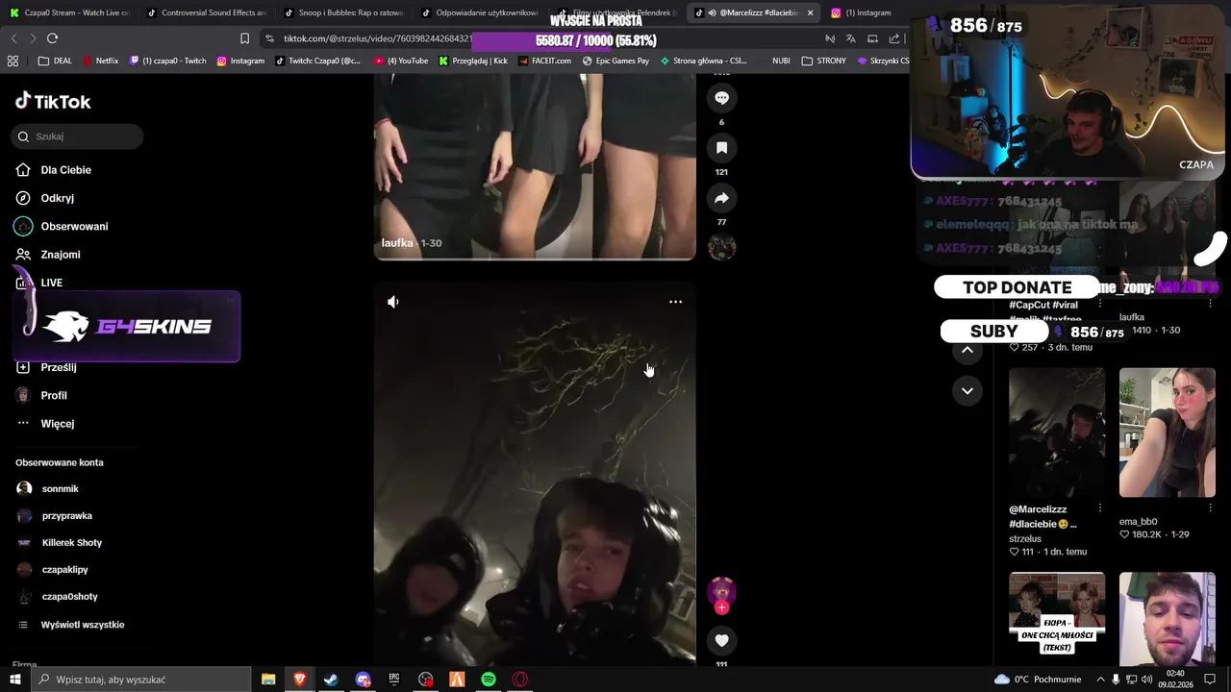Open FACEIT.com bookmark
Viewport: 1231px width, 692px height.
pyautogui.click(x=544, y=61)
